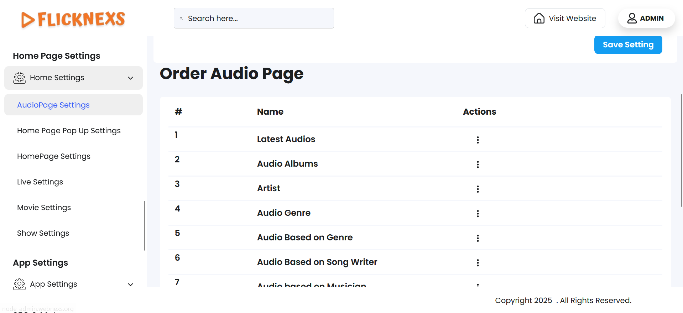Click the sidebar vertical scrollbar
Screen dimensions: 683x313
click(145, 225)
